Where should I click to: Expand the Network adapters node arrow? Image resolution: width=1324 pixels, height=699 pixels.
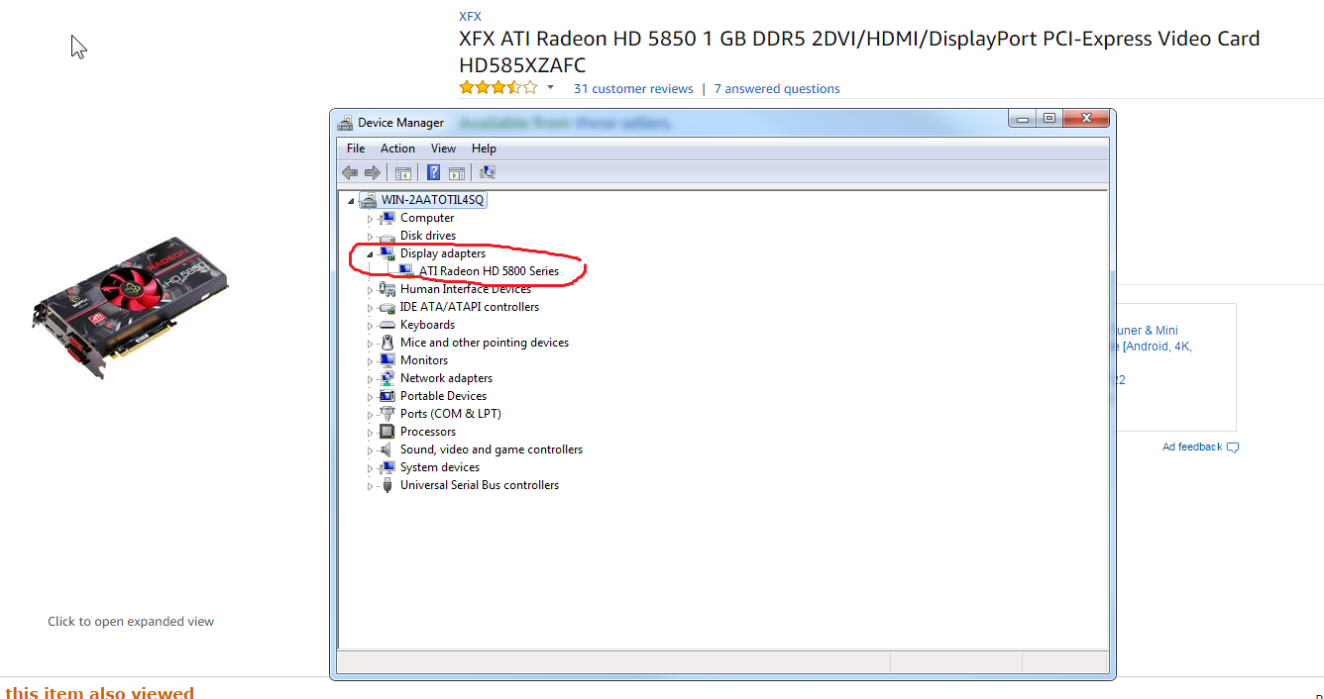[x=371, y=379]
